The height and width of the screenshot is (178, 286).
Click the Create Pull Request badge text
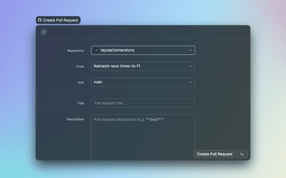tap(61, 20)
